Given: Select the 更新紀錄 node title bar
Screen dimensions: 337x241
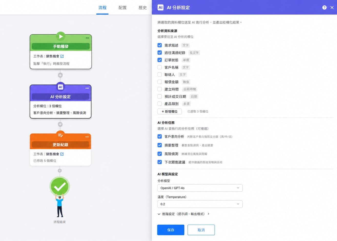Looking at the screenshot, I should tap(60, 145).
